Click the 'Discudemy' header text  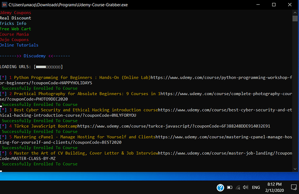click(35, 56)
